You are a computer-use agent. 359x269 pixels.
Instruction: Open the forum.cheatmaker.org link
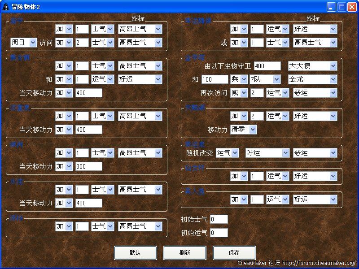(319, 263)
